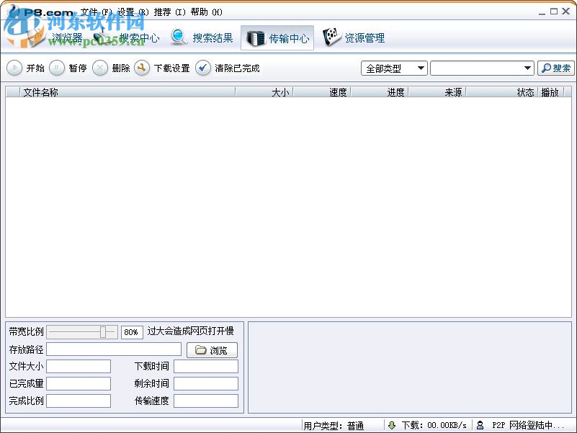Select the 开始 start download icon
Viewport: 577px width, 433px height.
14,68
